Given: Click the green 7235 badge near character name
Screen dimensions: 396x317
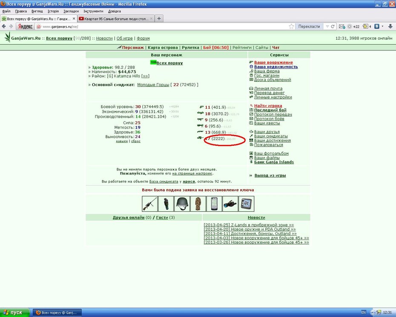Looking at the screenshot, I should tap(153, 62).
